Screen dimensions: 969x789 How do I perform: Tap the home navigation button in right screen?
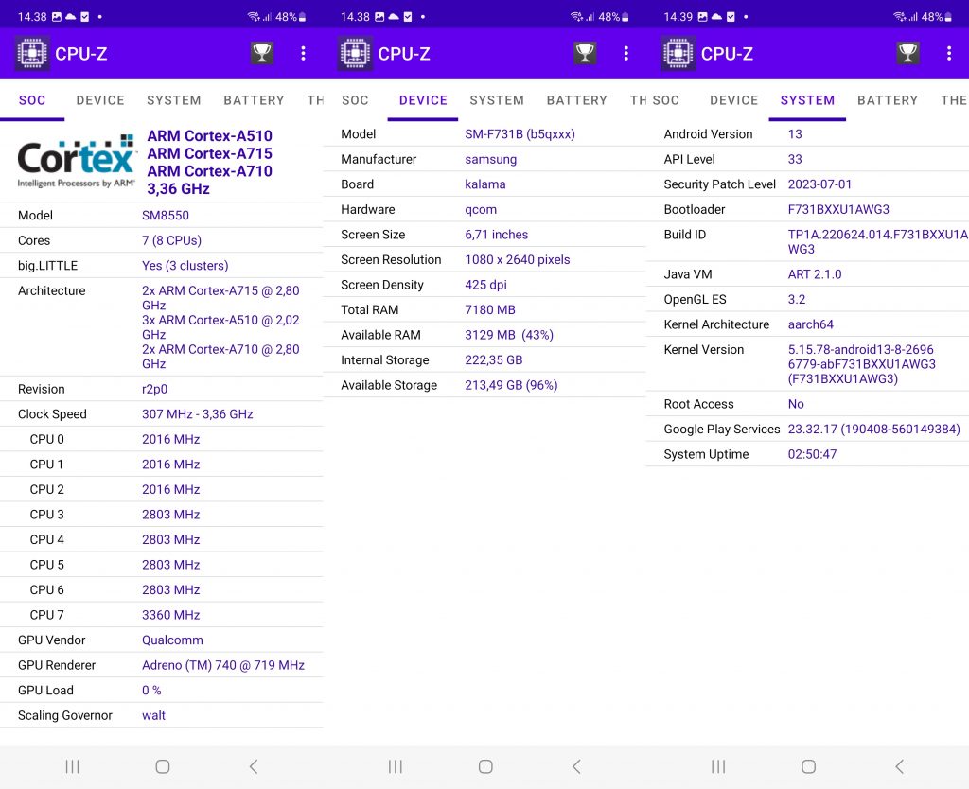coord(808,766)
